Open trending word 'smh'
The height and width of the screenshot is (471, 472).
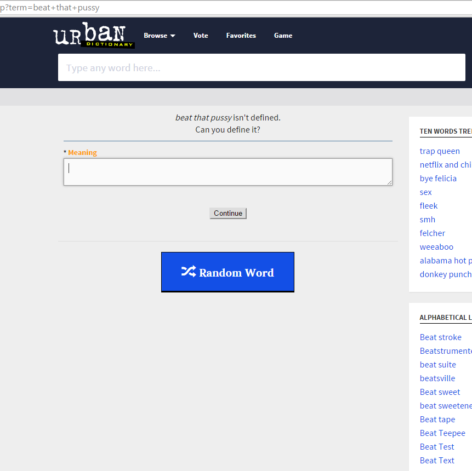click(x=428, y=220)
